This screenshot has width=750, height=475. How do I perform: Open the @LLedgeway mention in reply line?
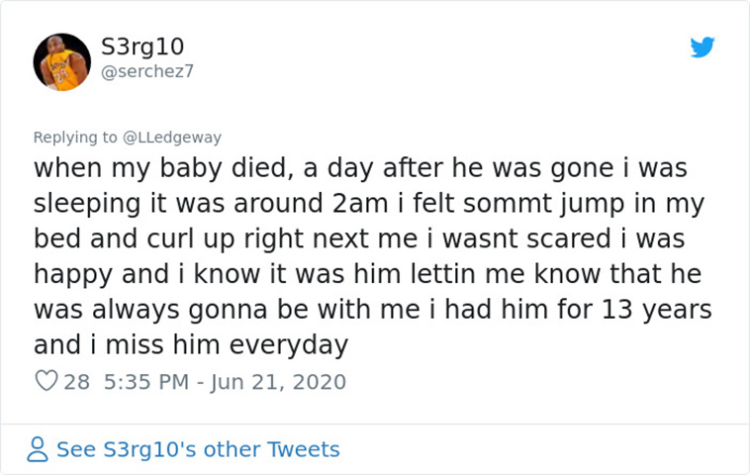172,138
